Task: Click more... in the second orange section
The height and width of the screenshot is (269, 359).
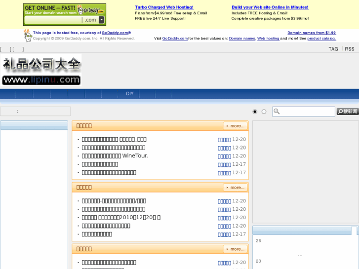Action: [235, 188]
